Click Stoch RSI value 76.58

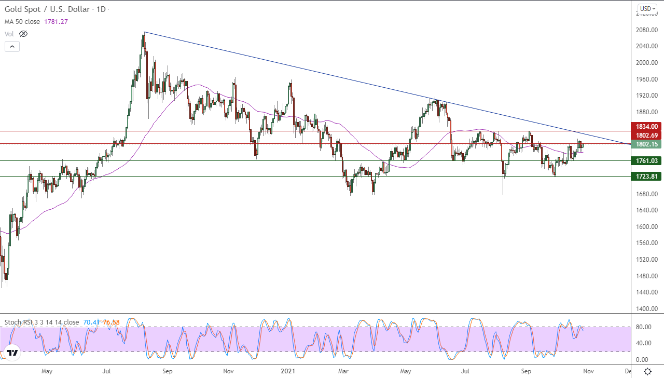(111, 322)
